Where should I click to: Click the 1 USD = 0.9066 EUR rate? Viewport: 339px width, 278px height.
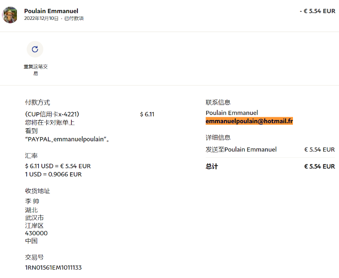coord(53,174)
